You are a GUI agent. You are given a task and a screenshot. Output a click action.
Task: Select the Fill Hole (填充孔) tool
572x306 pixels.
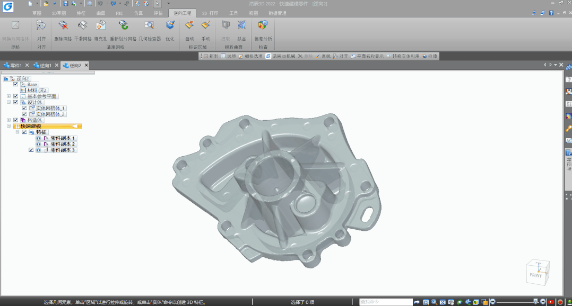tap(101, 30)
